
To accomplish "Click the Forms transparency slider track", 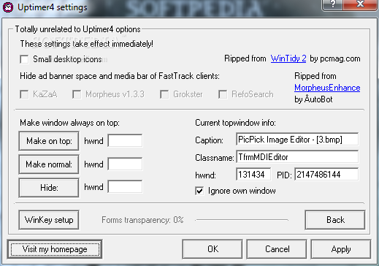I will point(242,220).
